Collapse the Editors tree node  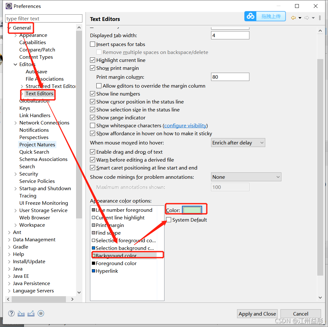pos(15,64)
